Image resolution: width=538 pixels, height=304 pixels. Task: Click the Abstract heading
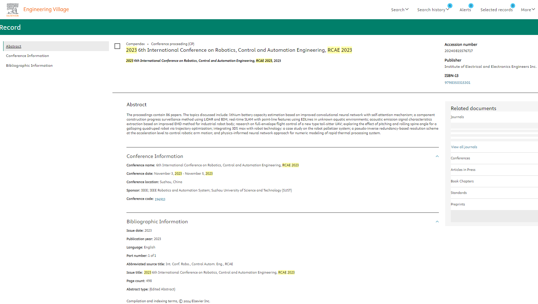coord(137,104)
